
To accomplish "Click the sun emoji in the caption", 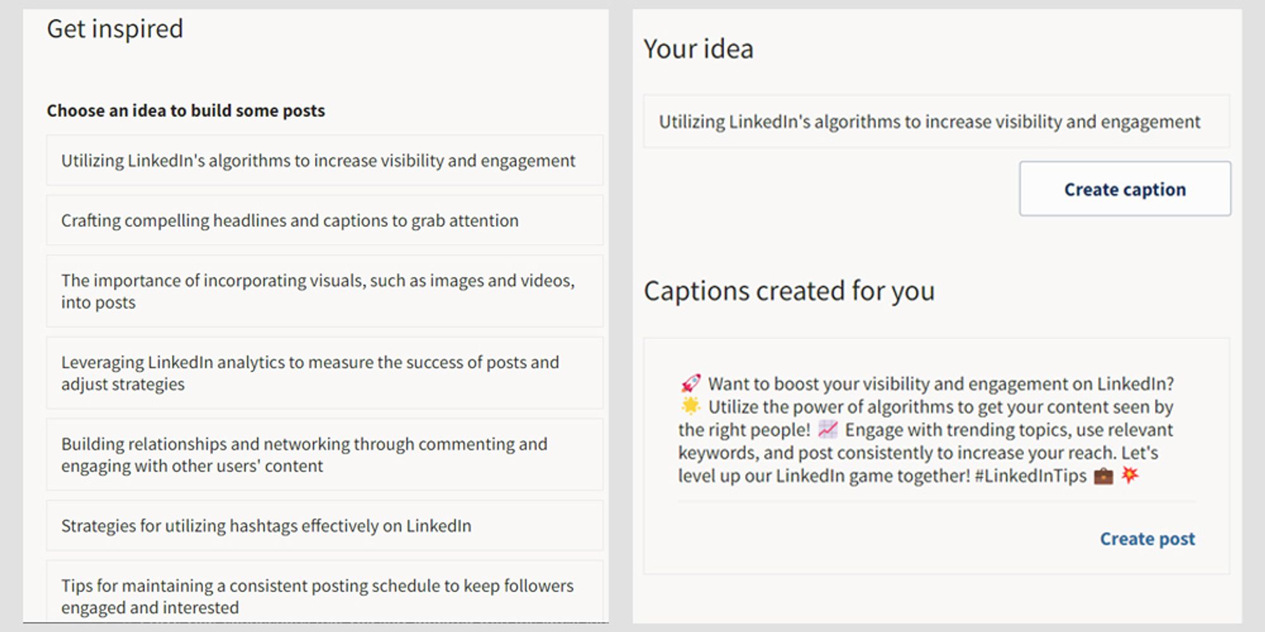I will tap(691, 406).
